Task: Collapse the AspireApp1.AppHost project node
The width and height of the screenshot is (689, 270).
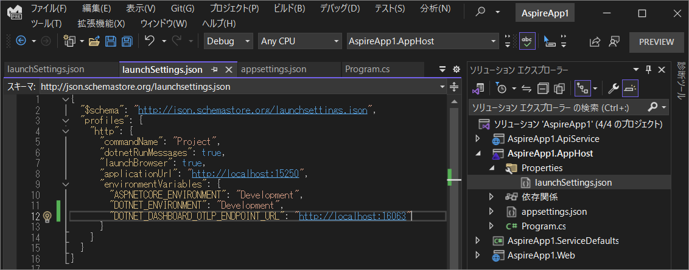Action: (478, 154)
